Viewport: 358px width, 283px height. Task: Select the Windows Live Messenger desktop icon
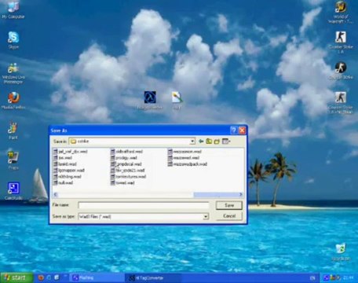[13, 73]
